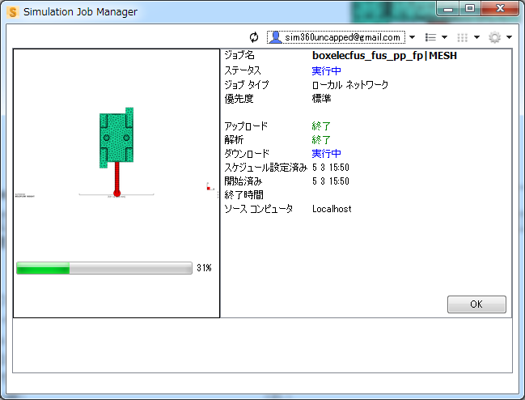Expand the settings gear dropdown arrow
This screenshot has height=400, width=525.
pyautogui.click(x=509, y=37)
